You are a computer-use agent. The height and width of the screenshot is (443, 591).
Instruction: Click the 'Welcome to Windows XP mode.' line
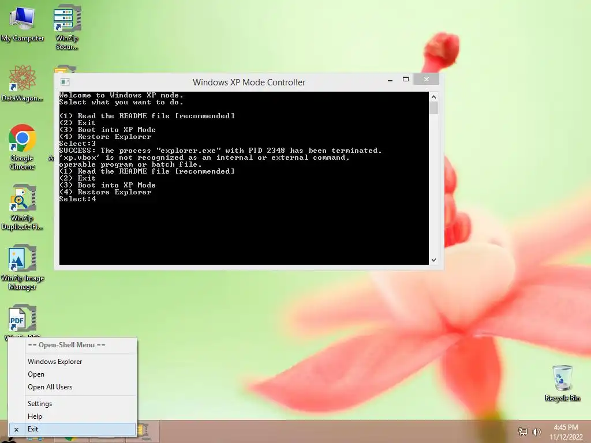coord(121,95)
